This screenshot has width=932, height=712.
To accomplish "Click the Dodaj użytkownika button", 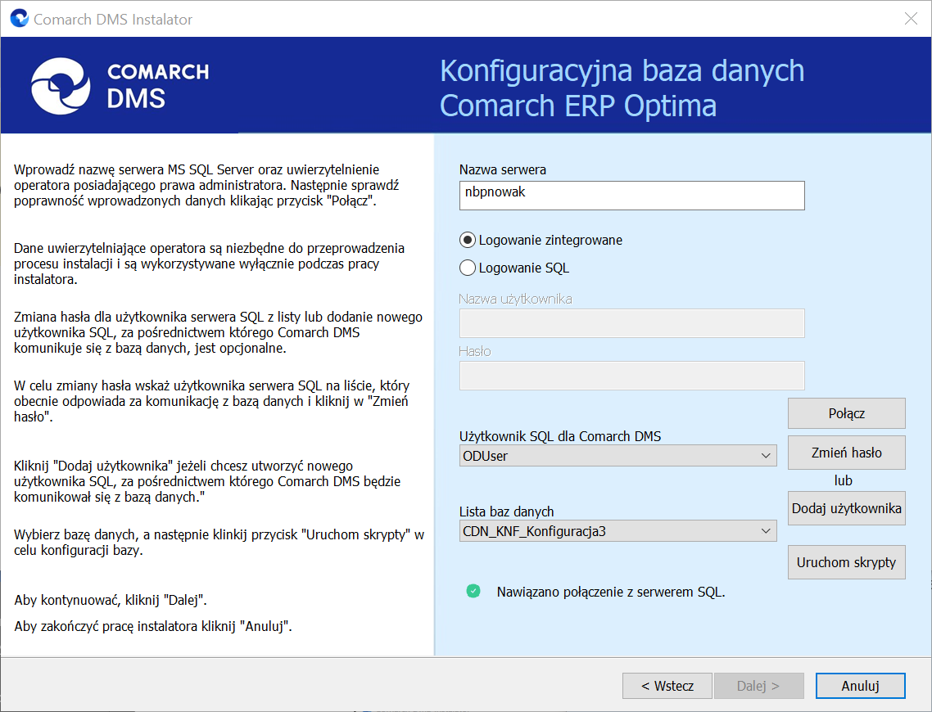I will [x=846, y=508].
